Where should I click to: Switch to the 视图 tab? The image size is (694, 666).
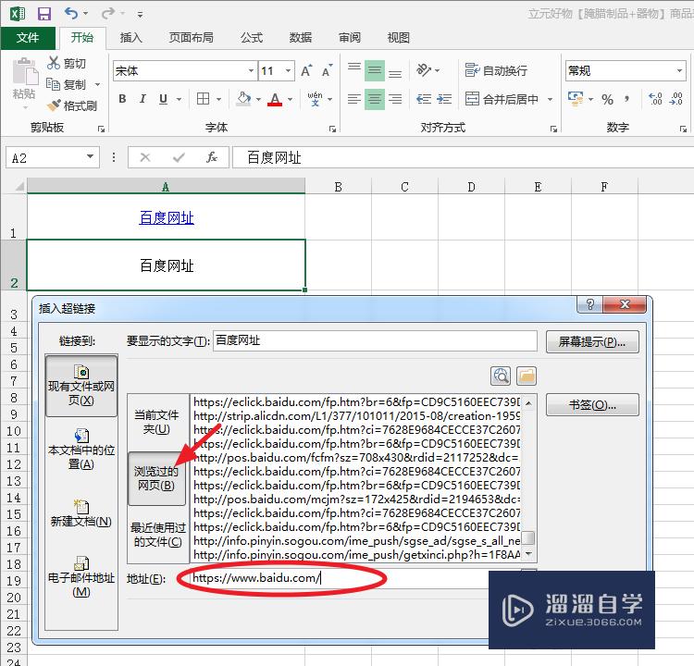[398, 38]
